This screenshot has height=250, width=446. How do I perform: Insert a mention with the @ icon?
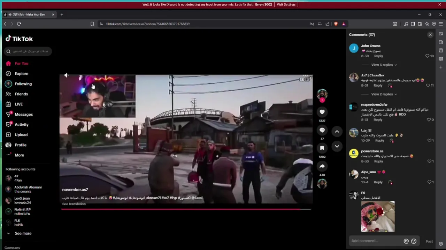pyautogui.click(x=406, y=241)
